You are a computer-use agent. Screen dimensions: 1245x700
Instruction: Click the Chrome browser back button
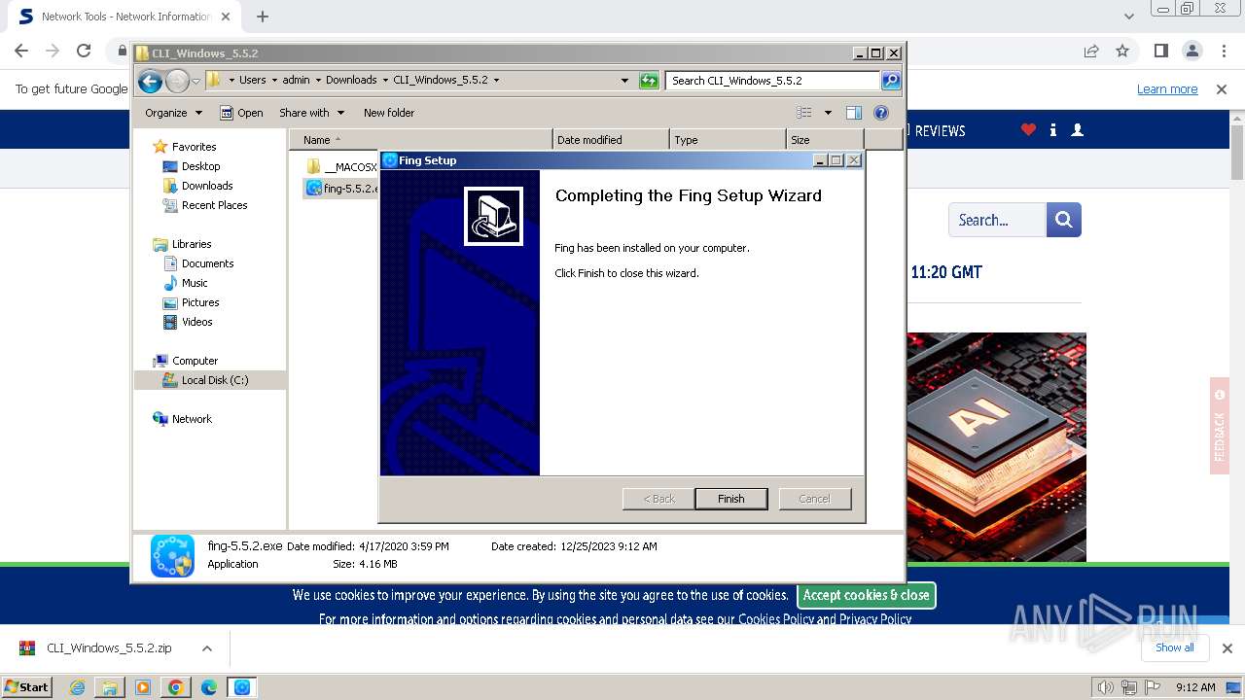(21, 51)
